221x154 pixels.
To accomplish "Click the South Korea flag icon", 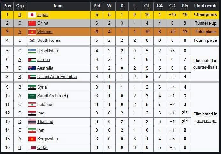I will click(x=32, y=40).
